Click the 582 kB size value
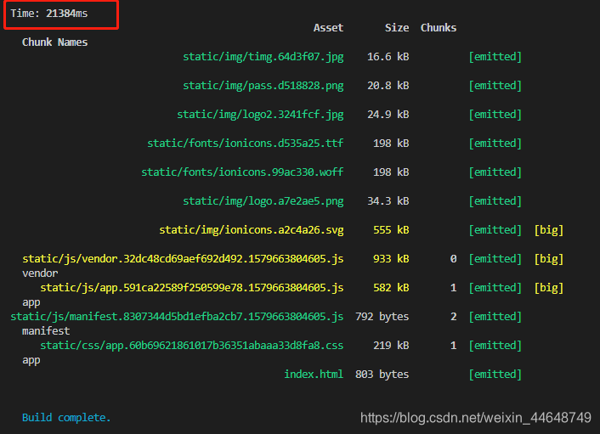Screen dimensions: 600x434 391,288
